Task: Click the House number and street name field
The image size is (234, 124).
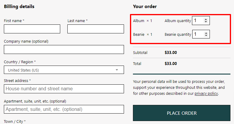Action: (x=64, y=89)
